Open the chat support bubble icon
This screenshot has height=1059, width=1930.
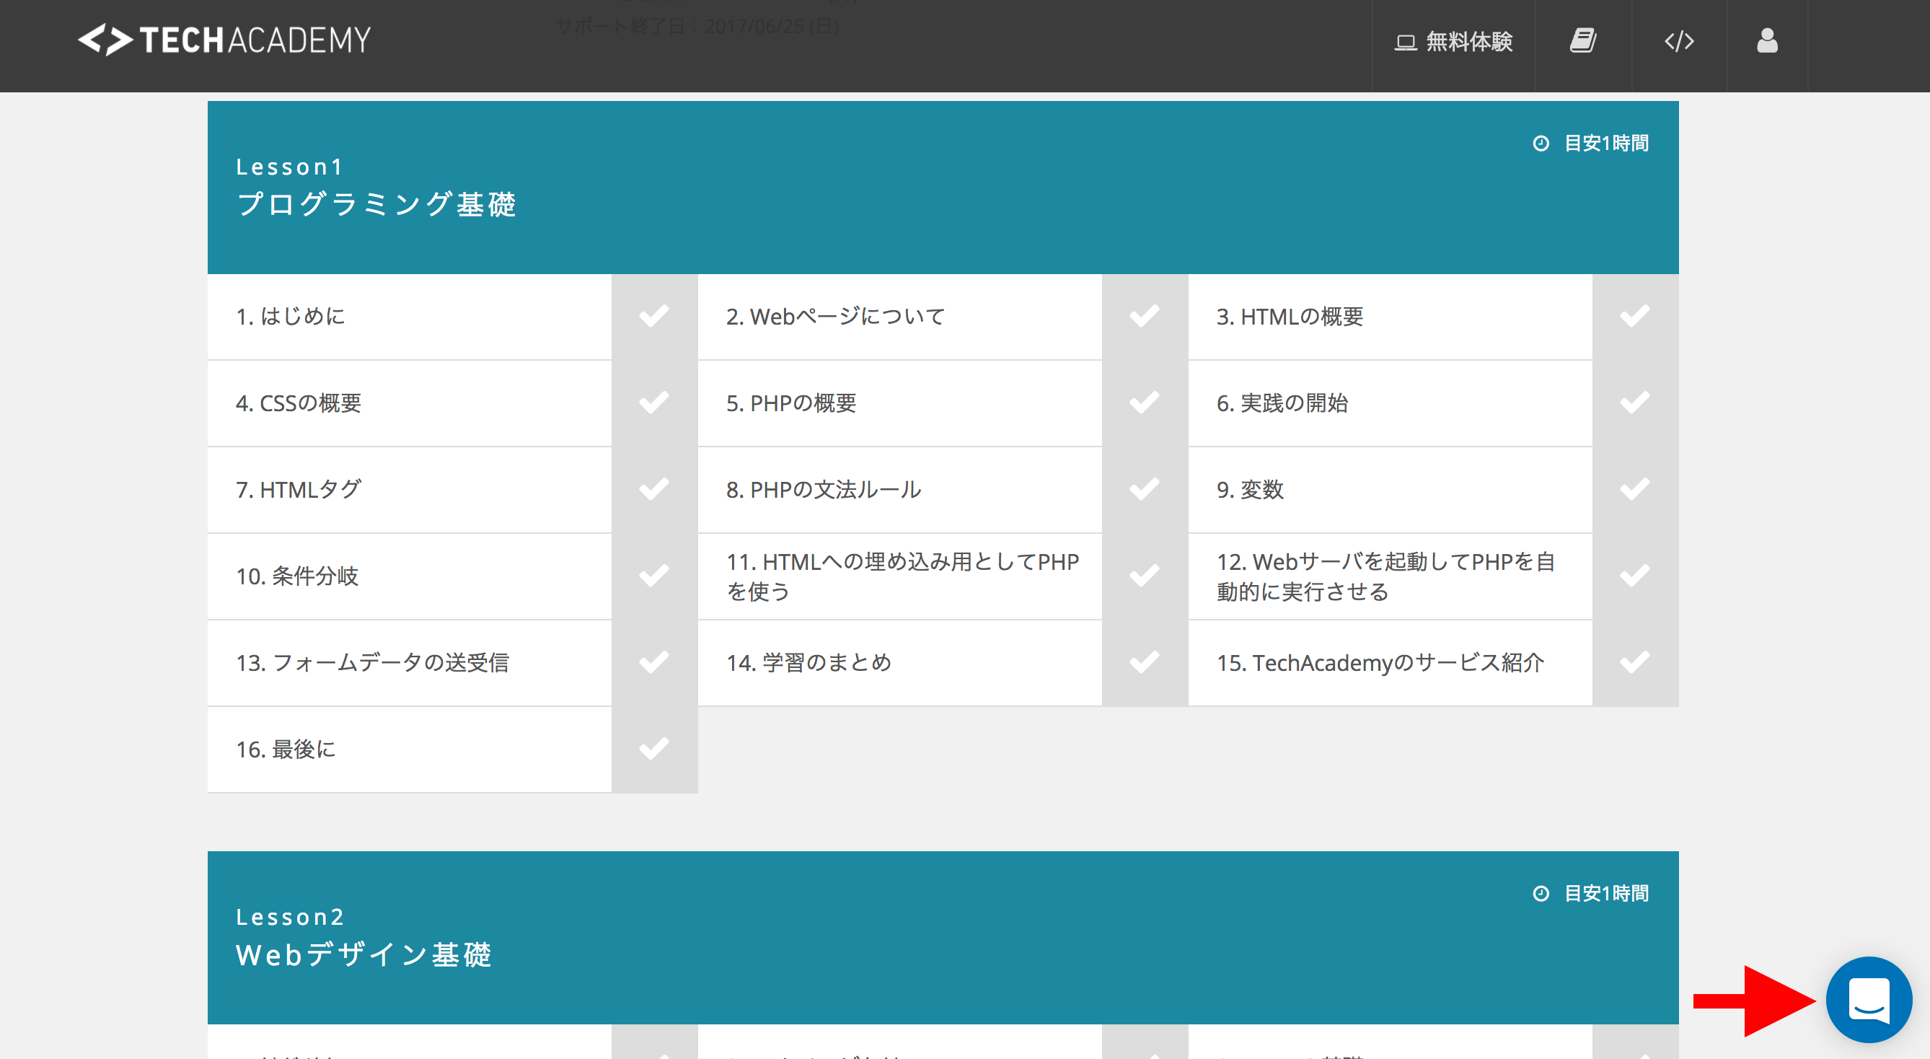pyautogui.click(x=1869, y=999)
